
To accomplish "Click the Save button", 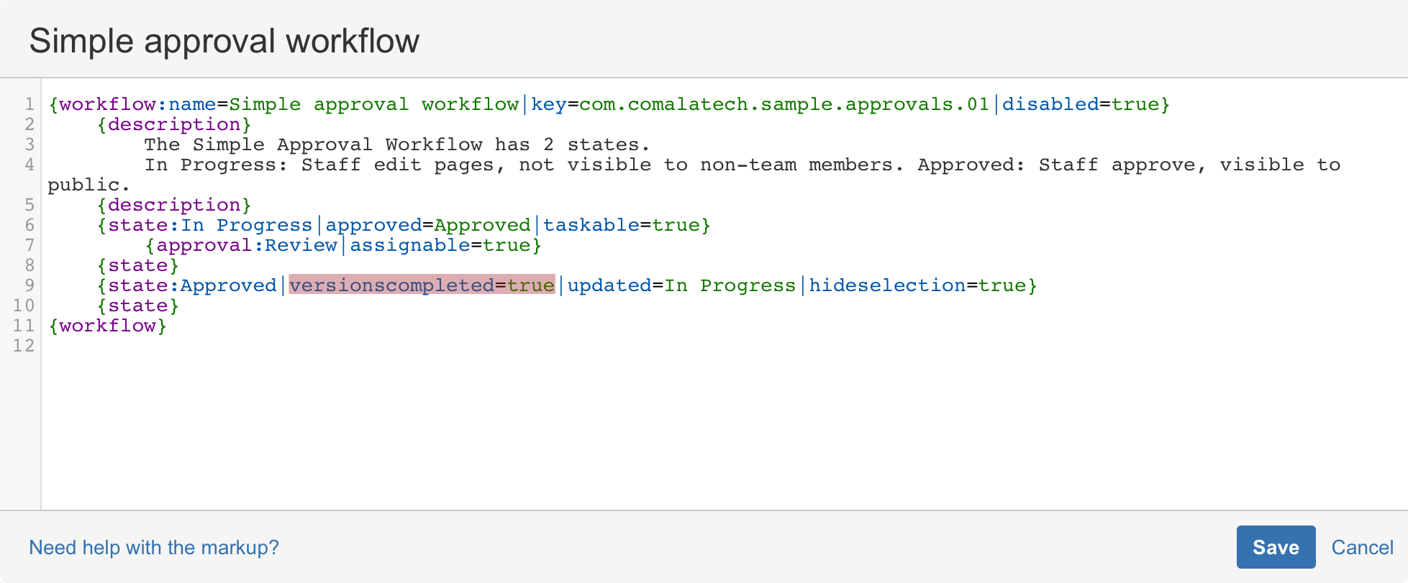I will (x=1275, y=547).
